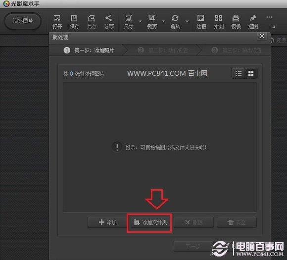Share photo via 分享 icon

109,22
